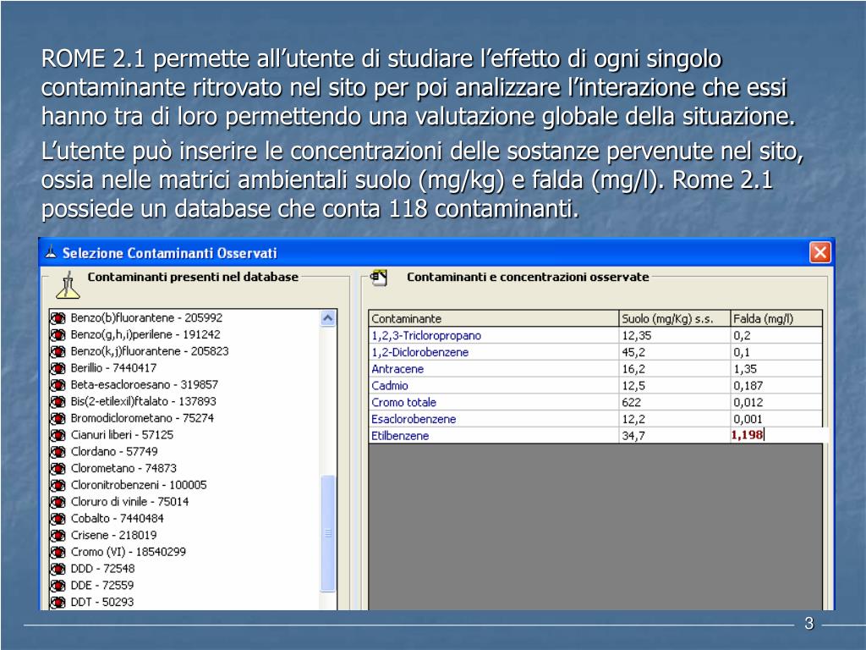Click the icon beside Benzo(g,h,i)perilene - 191242
866x650 pixels.
tap(58, 335)
